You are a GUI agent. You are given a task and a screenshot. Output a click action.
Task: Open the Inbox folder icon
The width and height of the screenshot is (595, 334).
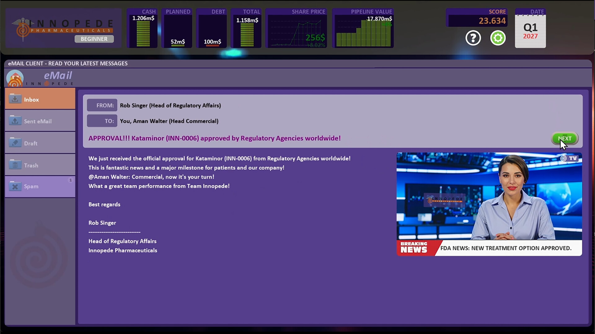point(15,99)
